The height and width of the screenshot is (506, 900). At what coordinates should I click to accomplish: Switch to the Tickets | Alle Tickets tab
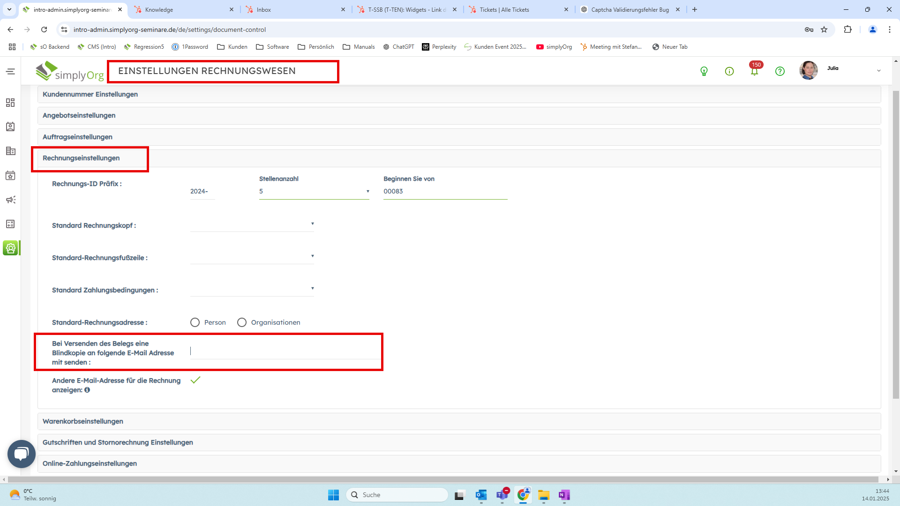tap(504, 9)
